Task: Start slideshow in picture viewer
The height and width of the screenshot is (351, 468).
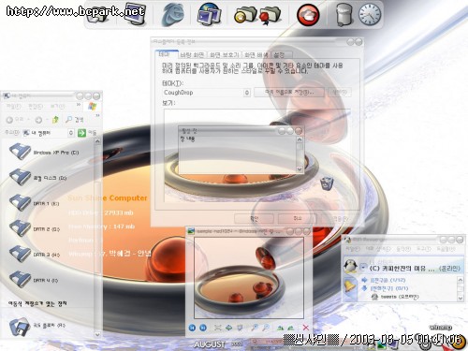Action: pos(240,328)
